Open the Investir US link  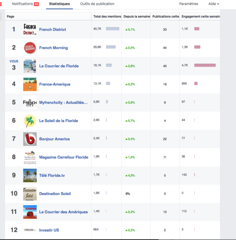pos(49,230)
